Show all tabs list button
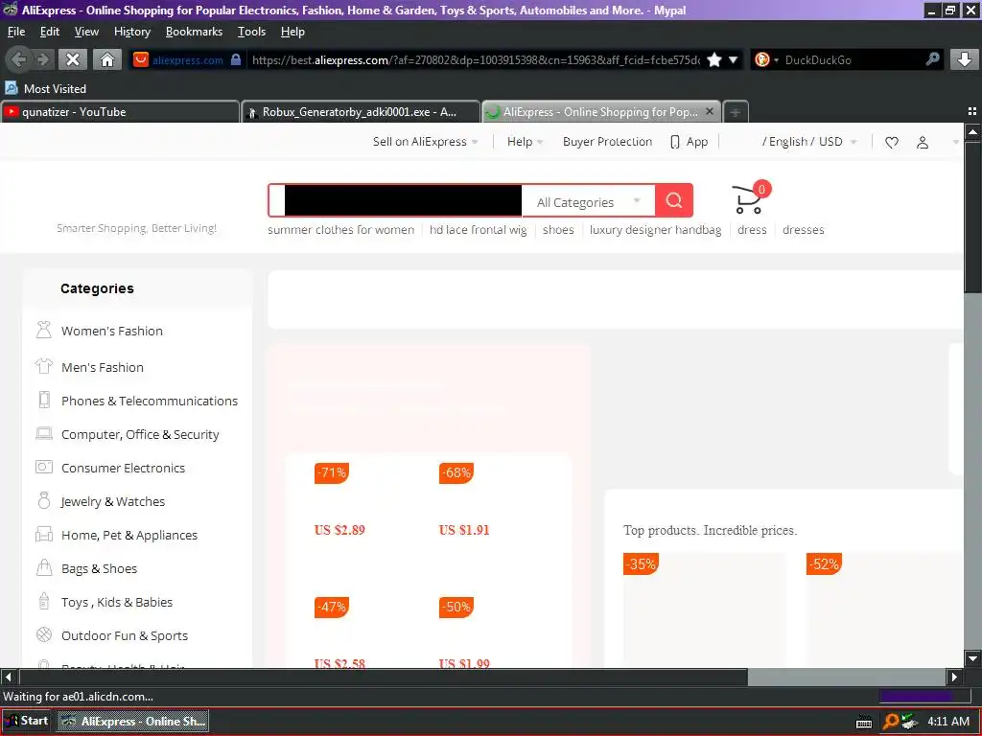The width and height of the screenshot is (982, 736). coord(972,111)
